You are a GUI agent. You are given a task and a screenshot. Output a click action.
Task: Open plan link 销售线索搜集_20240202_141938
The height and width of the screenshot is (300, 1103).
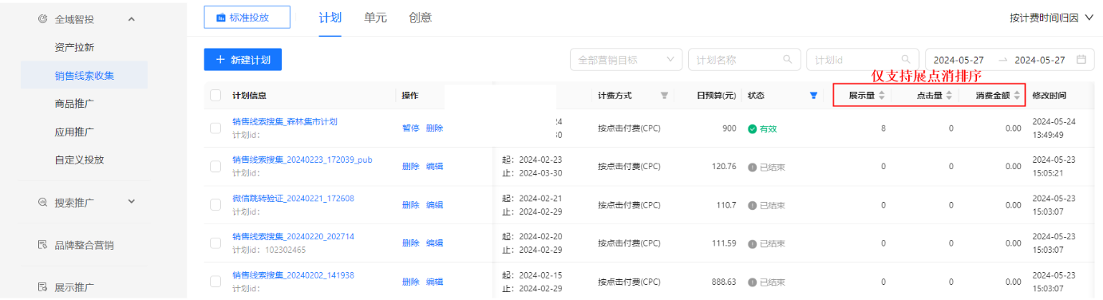(293, 275)
